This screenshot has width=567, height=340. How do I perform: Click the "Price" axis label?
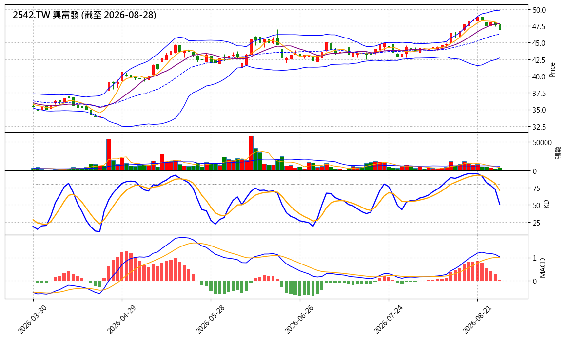552,70
